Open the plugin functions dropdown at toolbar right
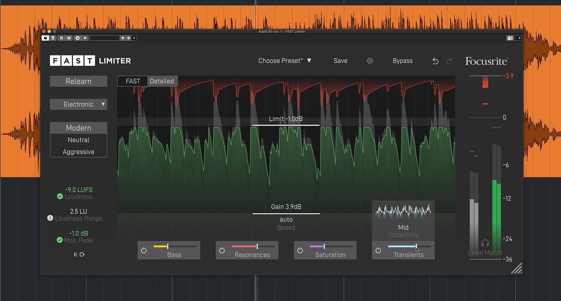 tap(519, 38)
